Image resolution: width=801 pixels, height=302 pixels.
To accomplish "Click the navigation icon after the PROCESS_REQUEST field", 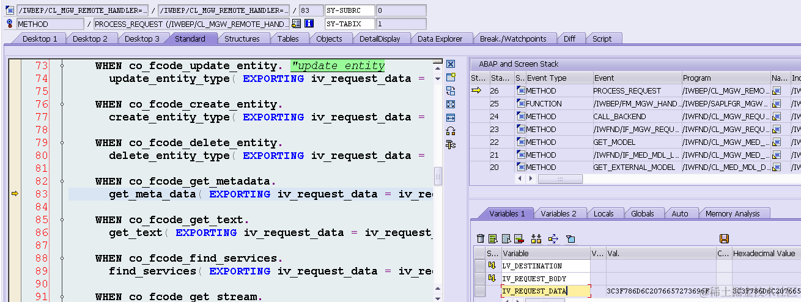I will click(297, 24).
